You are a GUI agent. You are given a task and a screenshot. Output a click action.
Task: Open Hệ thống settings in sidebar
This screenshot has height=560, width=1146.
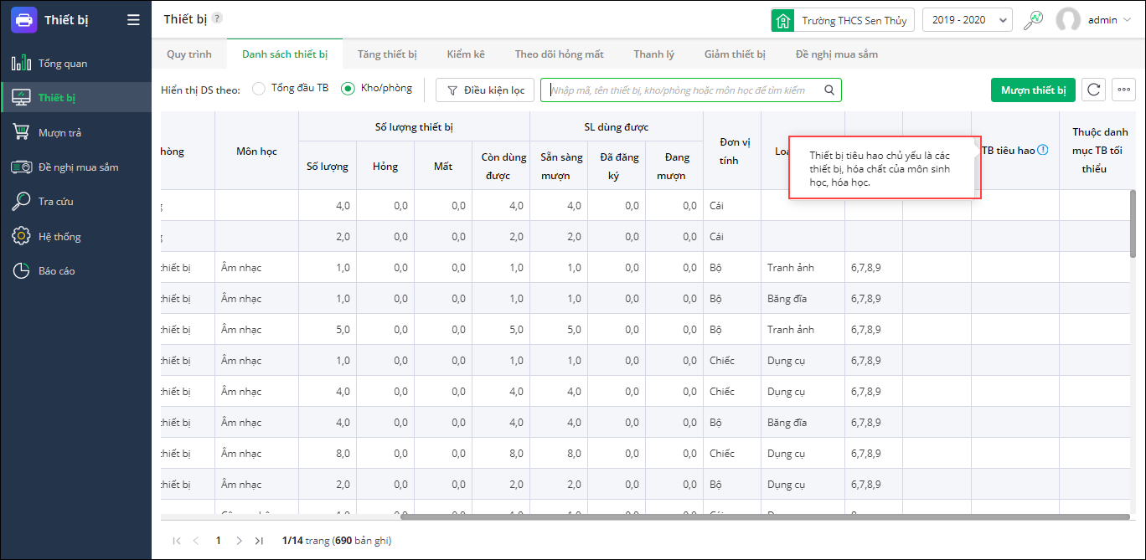pyautogui.click(x=59, y=237)
